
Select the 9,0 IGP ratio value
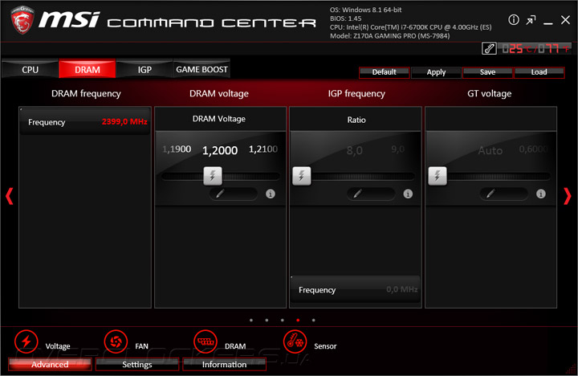397,149
